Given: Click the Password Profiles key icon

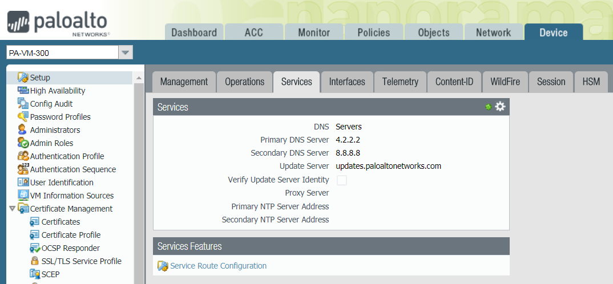Looking at the screenshot, I should (x=23, y=117).
